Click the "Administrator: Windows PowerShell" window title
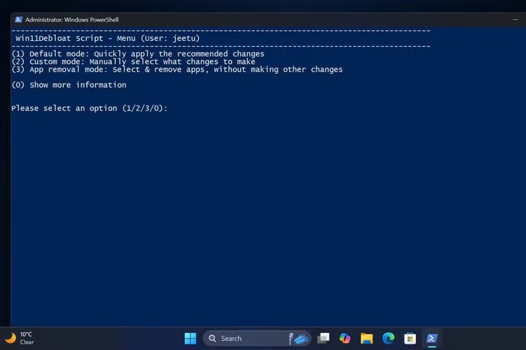 (x=72, y=20)
